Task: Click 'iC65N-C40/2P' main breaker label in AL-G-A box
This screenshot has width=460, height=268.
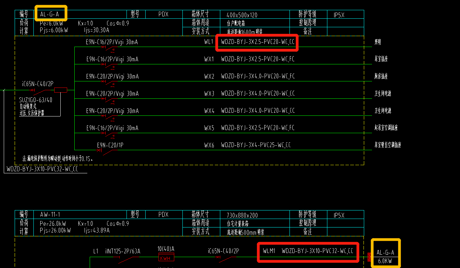Action: coord(38,83)
